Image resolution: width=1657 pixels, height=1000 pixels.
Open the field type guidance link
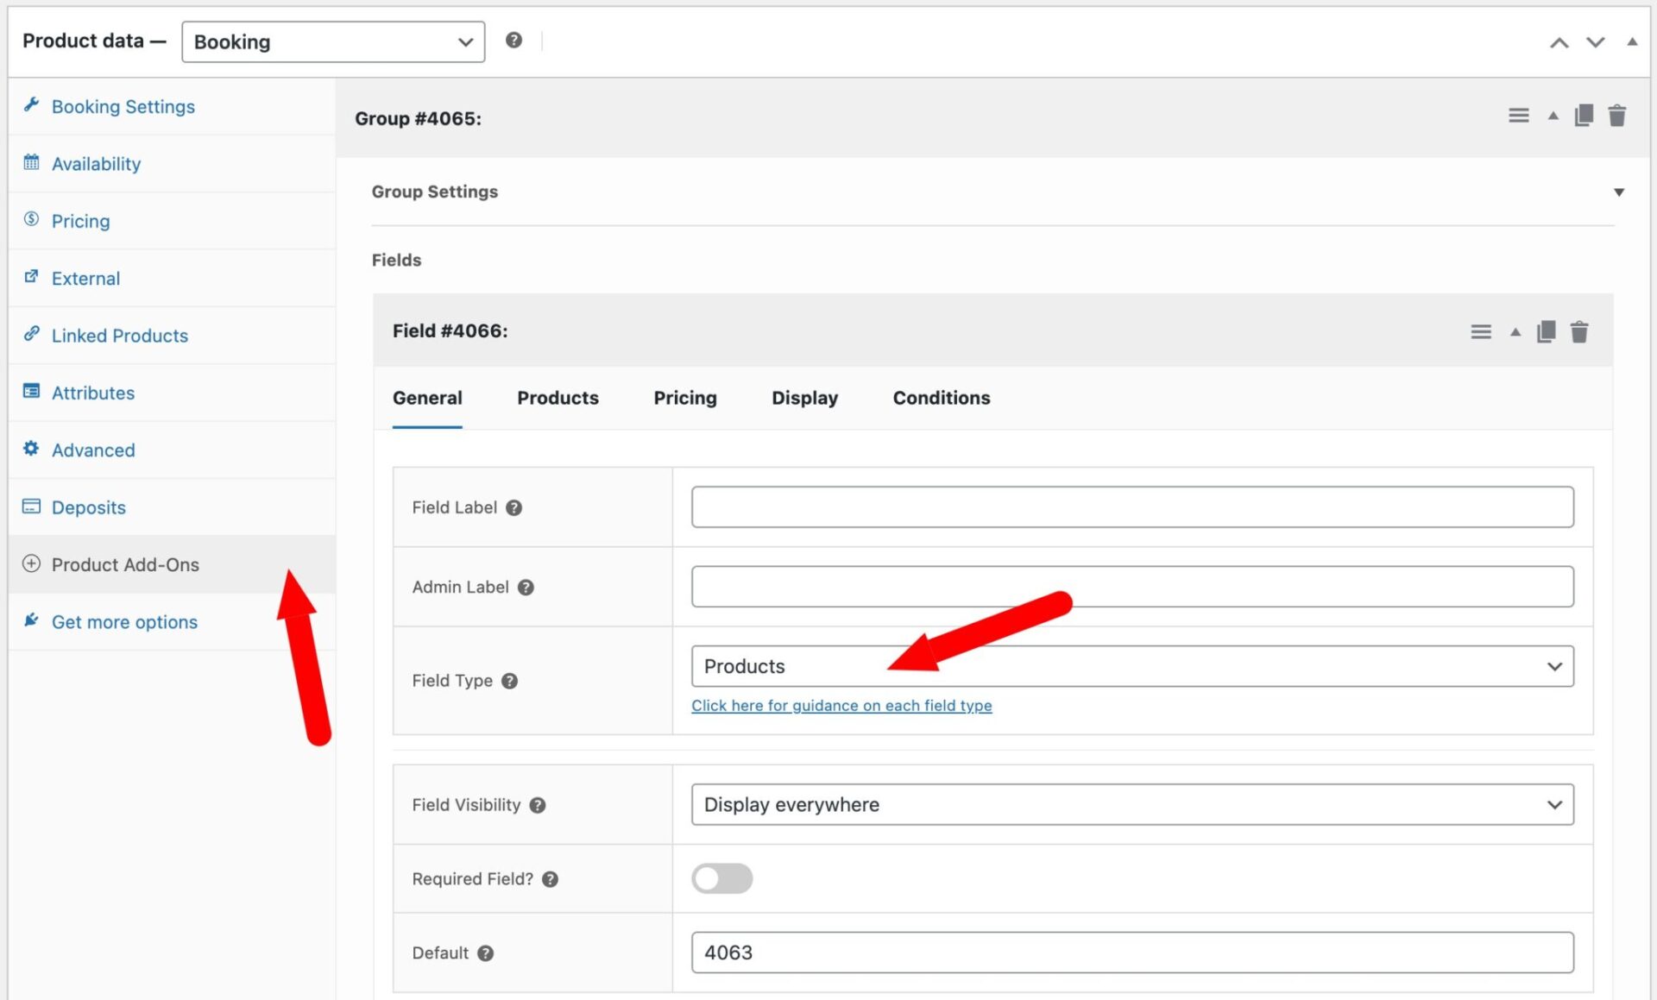pyautogui.click(x=841, y=705)
